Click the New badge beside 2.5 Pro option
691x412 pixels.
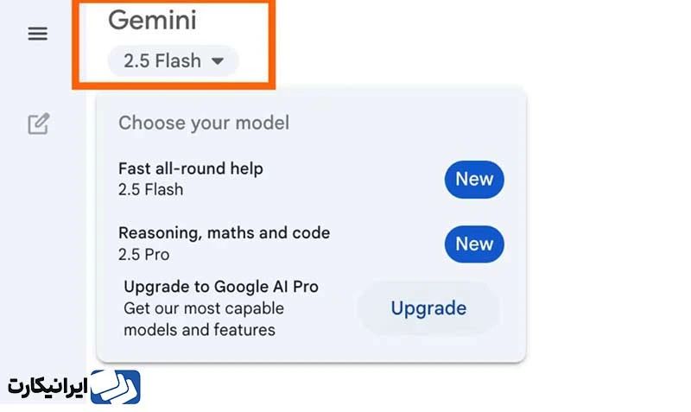click(x=474, y=244)
